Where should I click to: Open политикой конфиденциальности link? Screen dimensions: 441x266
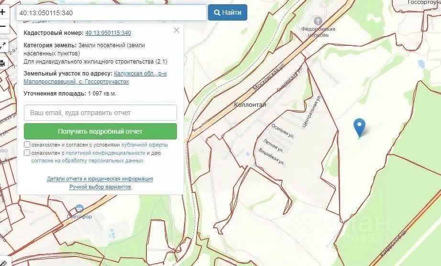pyautogui.click(x=105, y=153)
